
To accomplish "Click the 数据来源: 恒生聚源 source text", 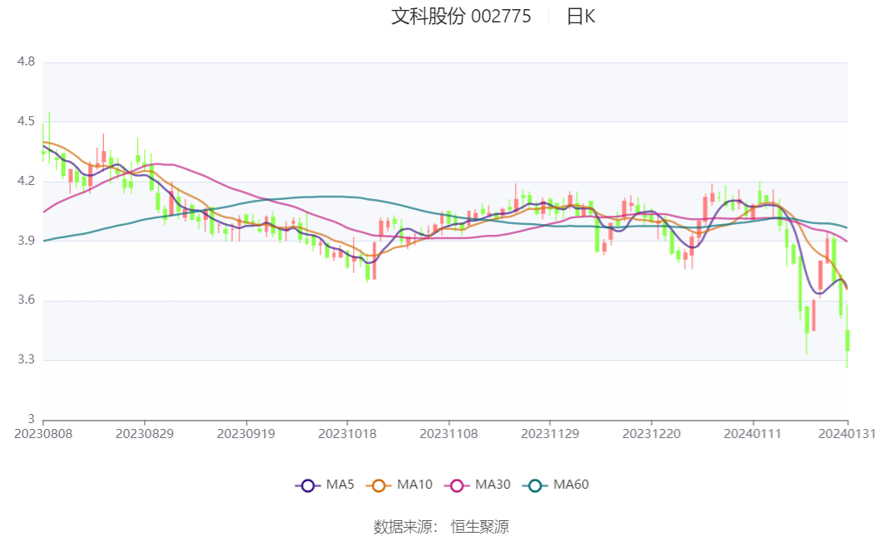I will tap(441, 526).
